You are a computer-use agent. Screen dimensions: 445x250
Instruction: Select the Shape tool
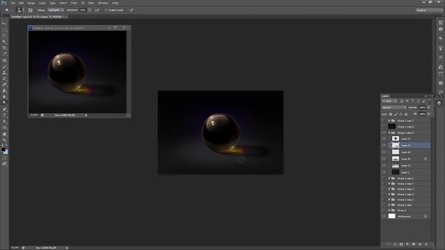point(4,128)
